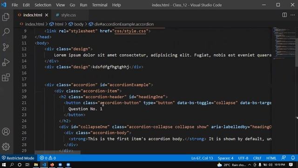
Task: Click the Restricted Mode shield indicator
Action: coord(18,158)
